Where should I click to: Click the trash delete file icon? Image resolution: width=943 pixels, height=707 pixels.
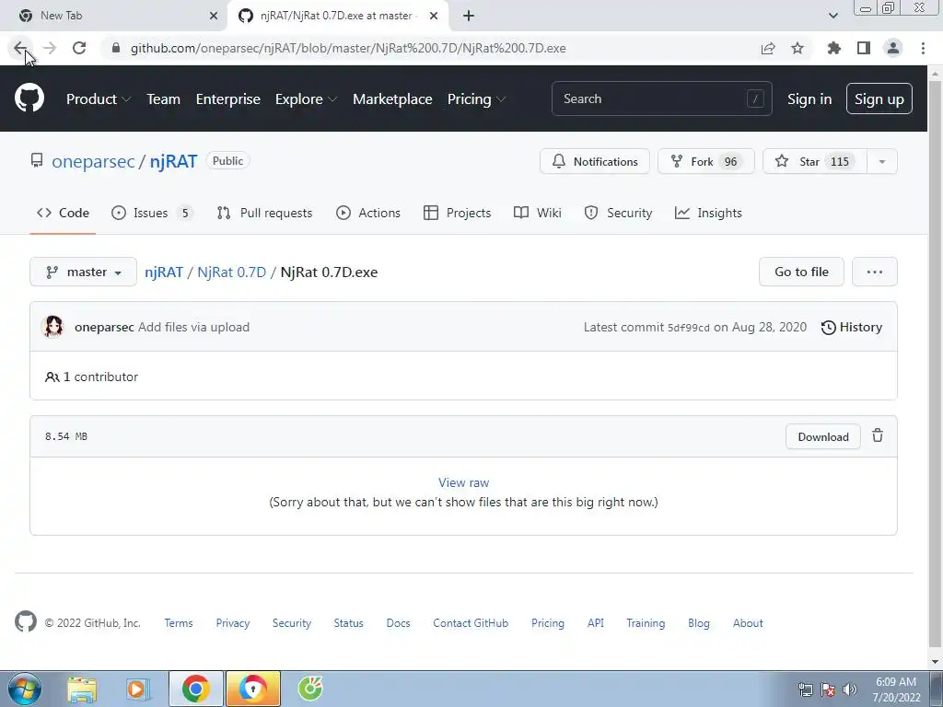(x=878, y=435)
